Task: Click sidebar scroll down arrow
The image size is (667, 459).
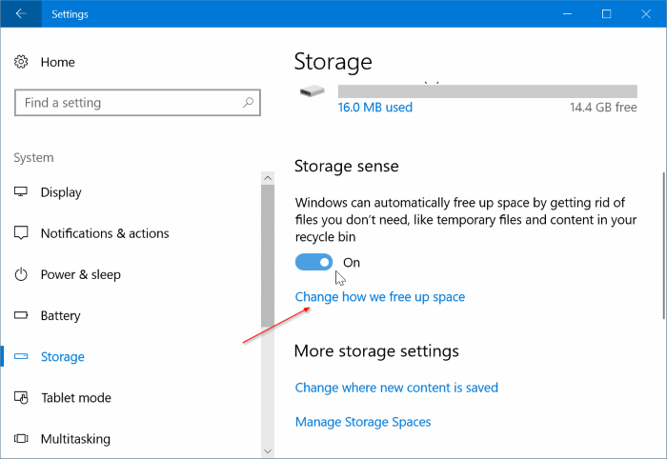Action: [x=268, y=451]
